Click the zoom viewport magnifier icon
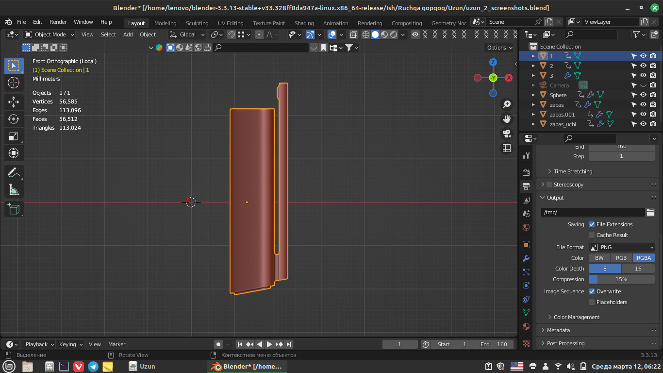The width and height of the screenshot is (663, 373). pos(507,104)
